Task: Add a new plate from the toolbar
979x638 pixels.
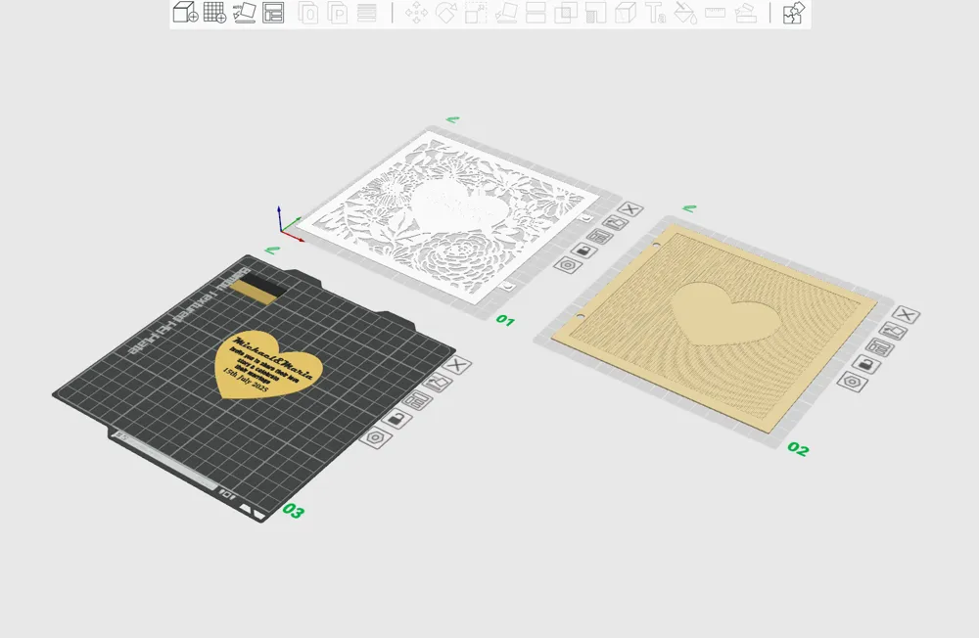Action: (x=214, y=13)
